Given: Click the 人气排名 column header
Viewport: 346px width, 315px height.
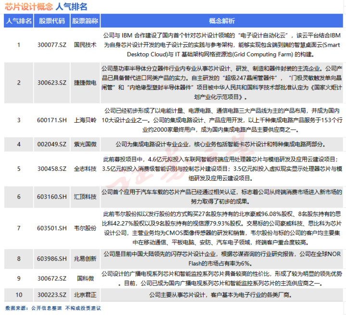Looking at the screenshot, I should 19,21.
